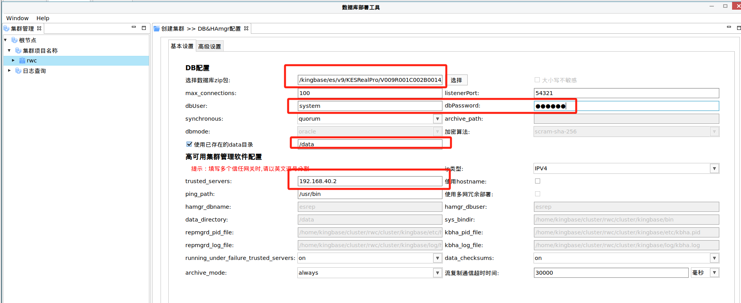
Task: Open the archive_mode dropdown
Action: pos(437,273)
